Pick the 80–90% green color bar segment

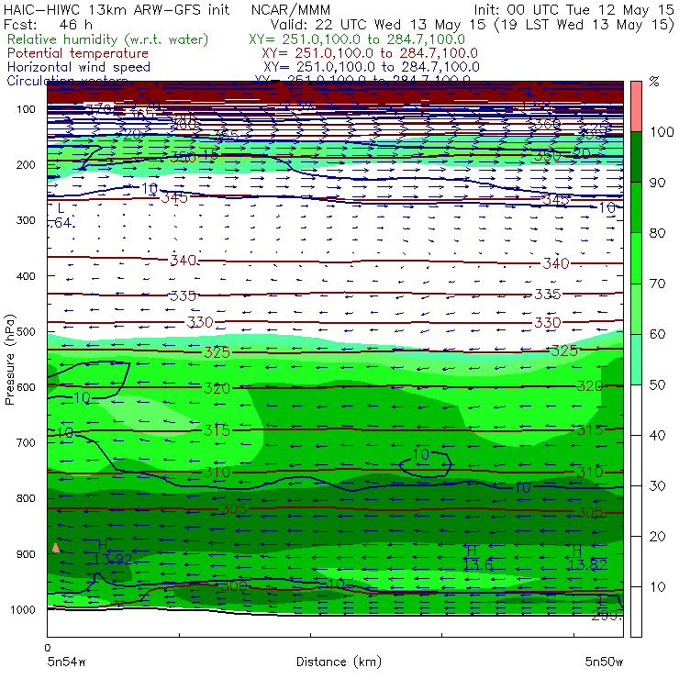636,207
